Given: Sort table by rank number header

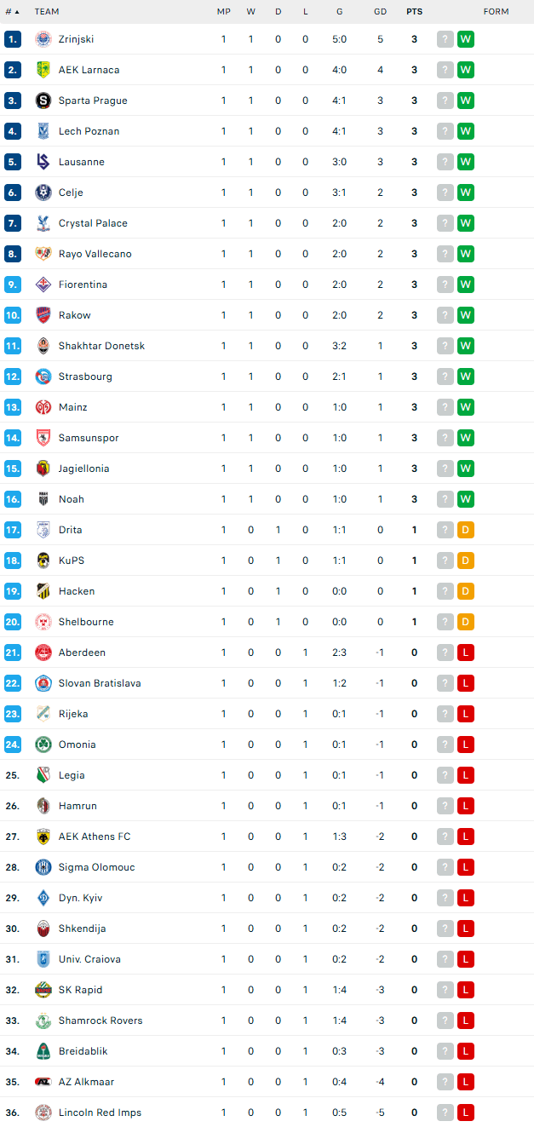Looking at the screenshot, I should click(x=12, y=12).
